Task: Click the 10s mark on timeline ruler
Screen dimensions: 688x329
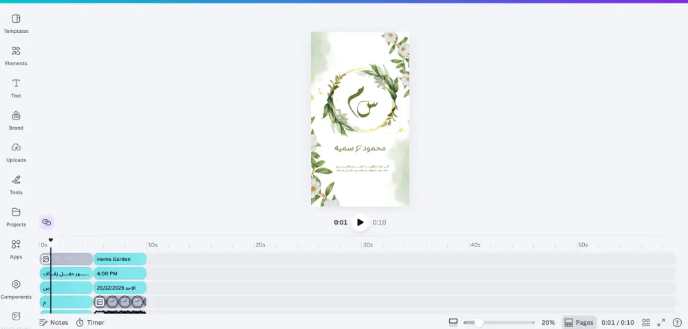Action: (x=152, y=245)
